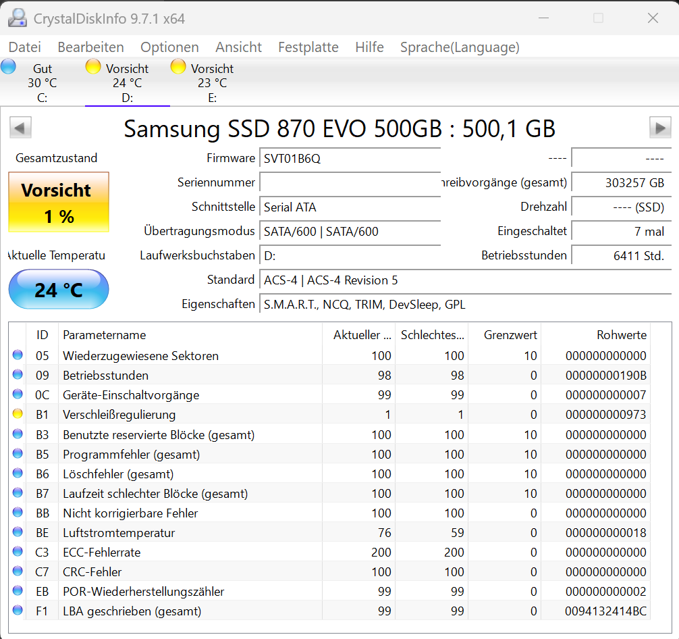The height and width of the screenshot is (639, 679).
Task: Click the Laufwerksbuchstaben field D:
Action: [x=350, y=255]
